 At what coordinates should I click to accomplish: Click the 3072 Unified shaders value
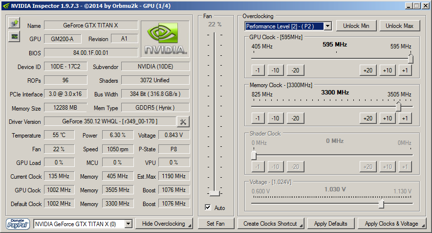pyautogui.click(x=155, y=80)
